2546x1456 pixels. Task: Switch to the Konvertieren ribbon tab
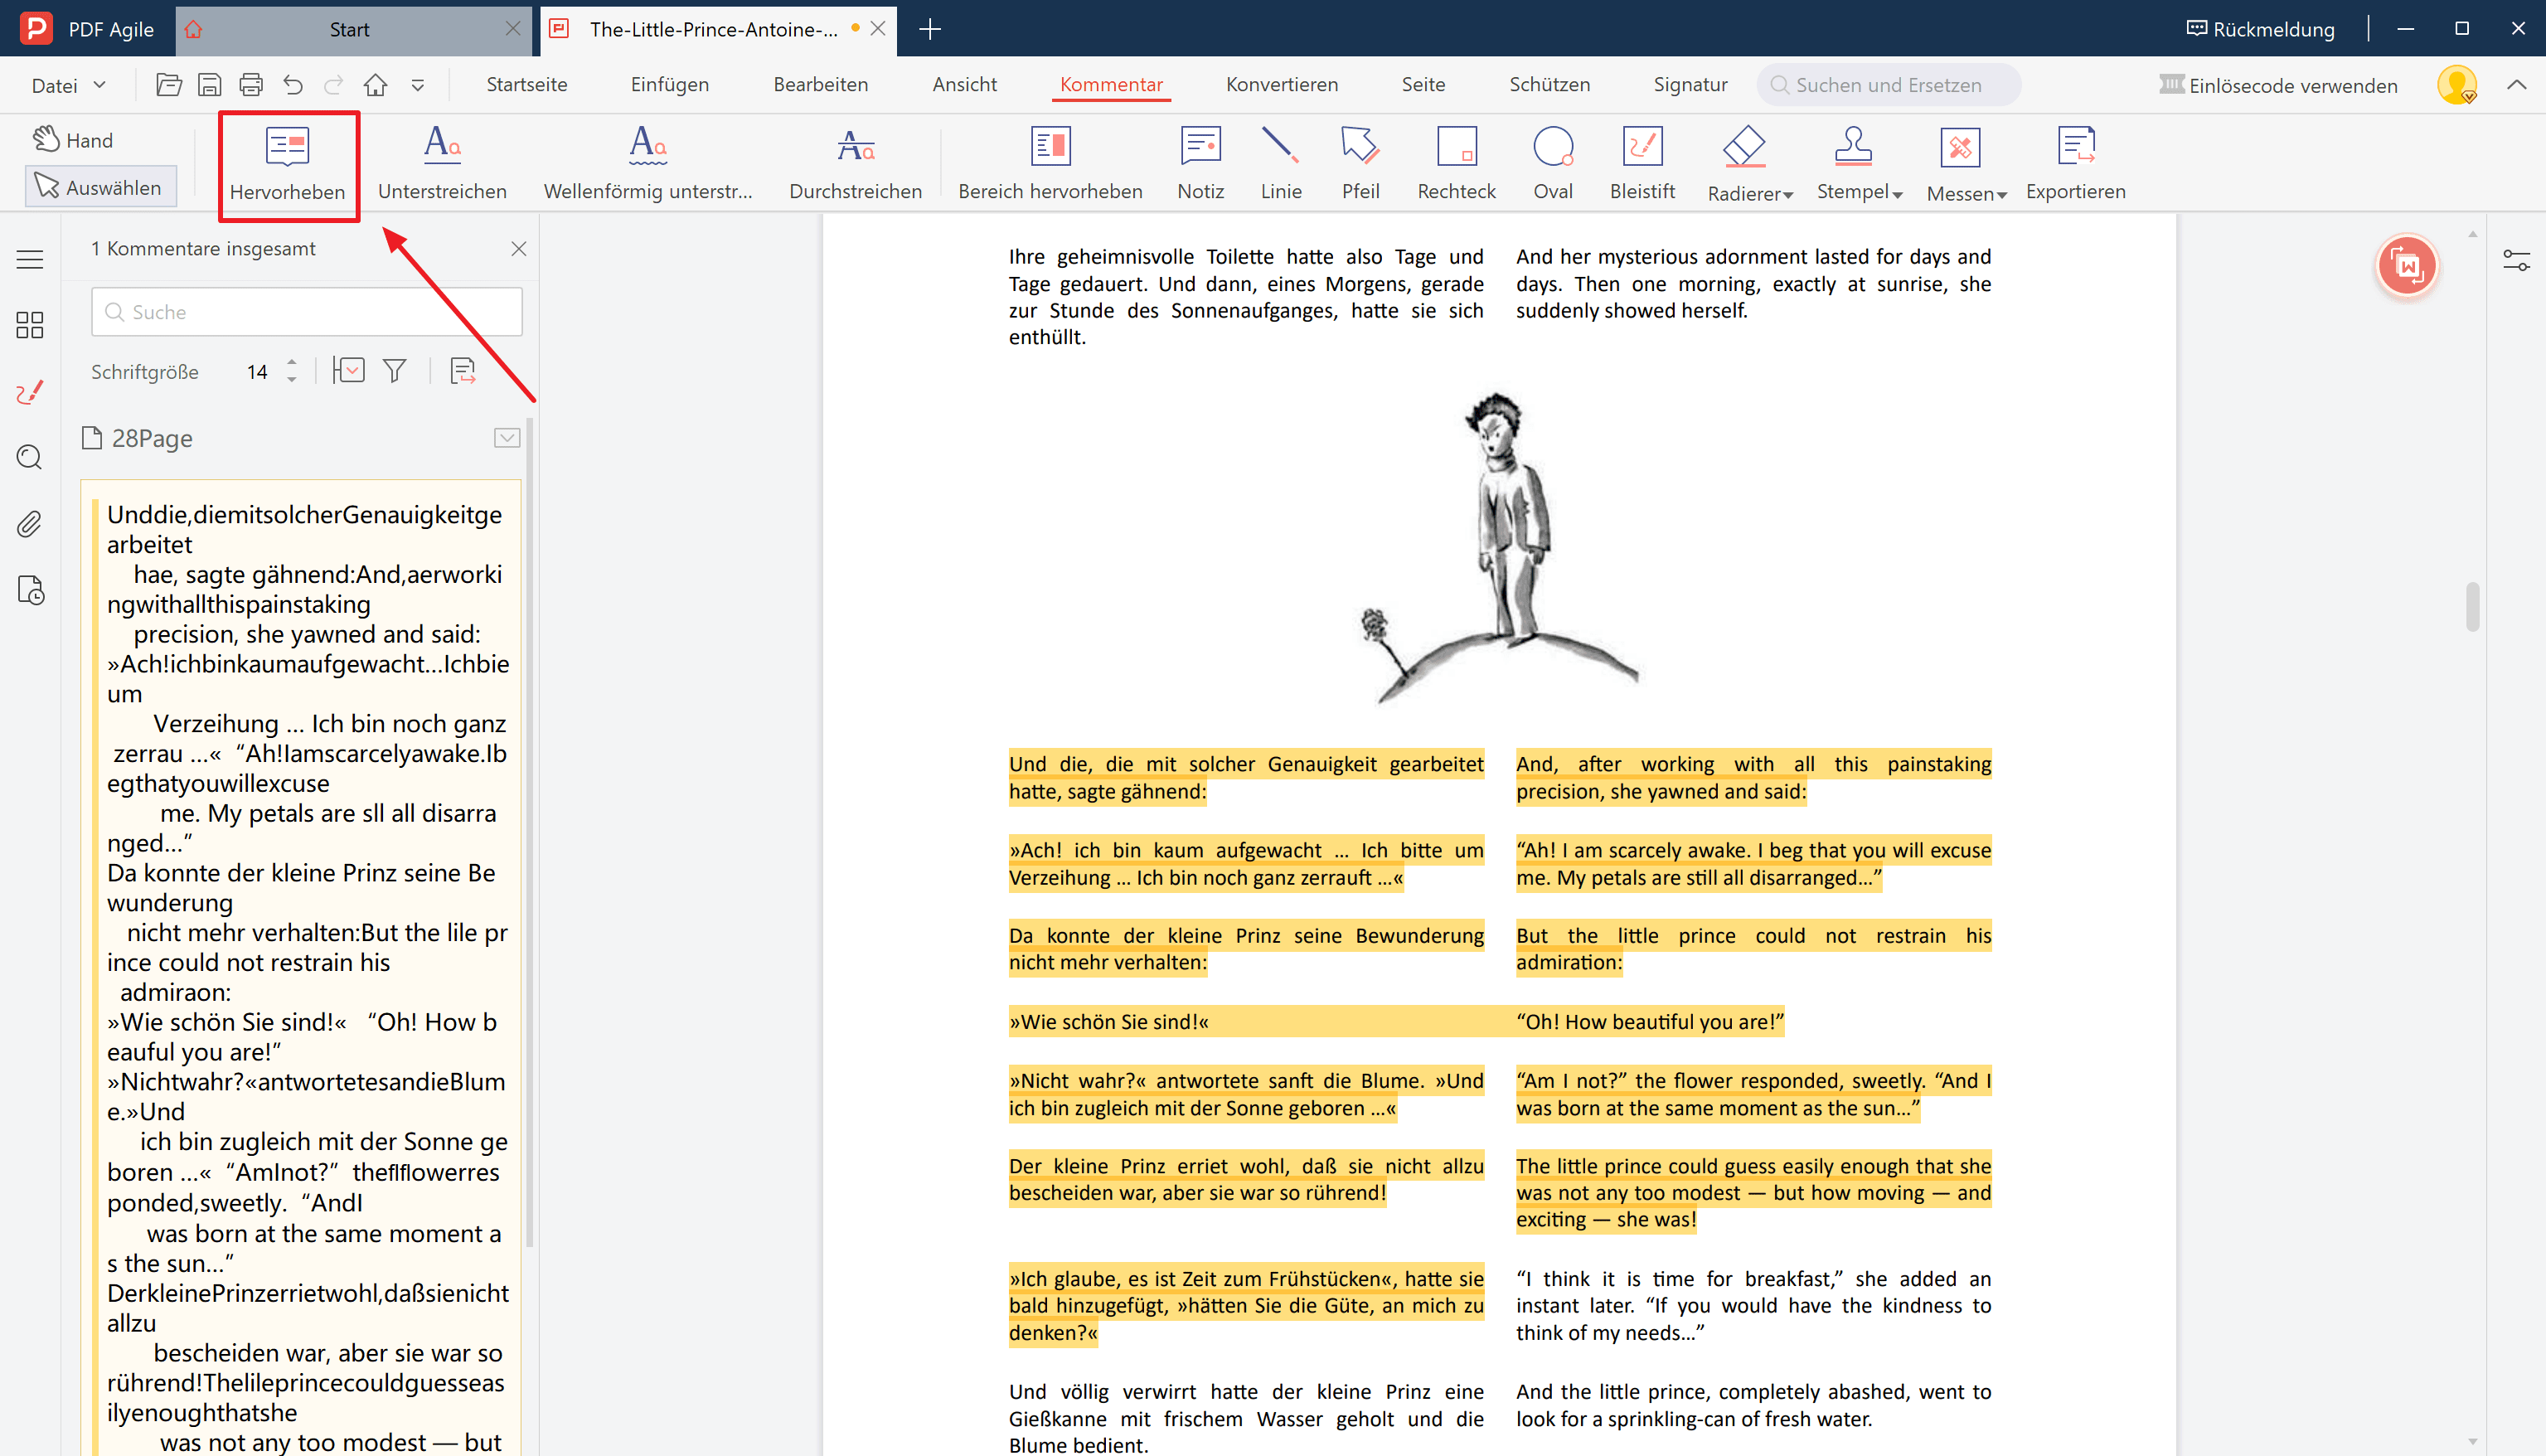(x=1282, y=85)
